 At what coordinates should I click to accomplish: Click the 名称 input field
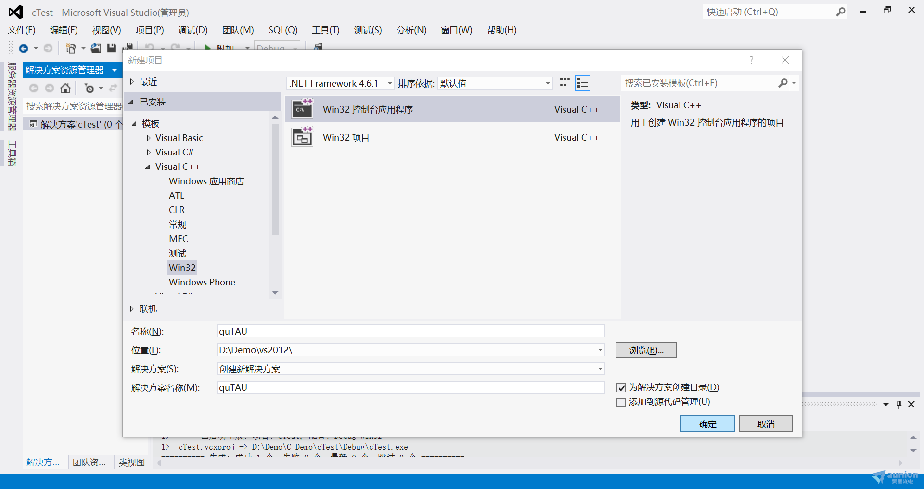(x=411, y=331)
